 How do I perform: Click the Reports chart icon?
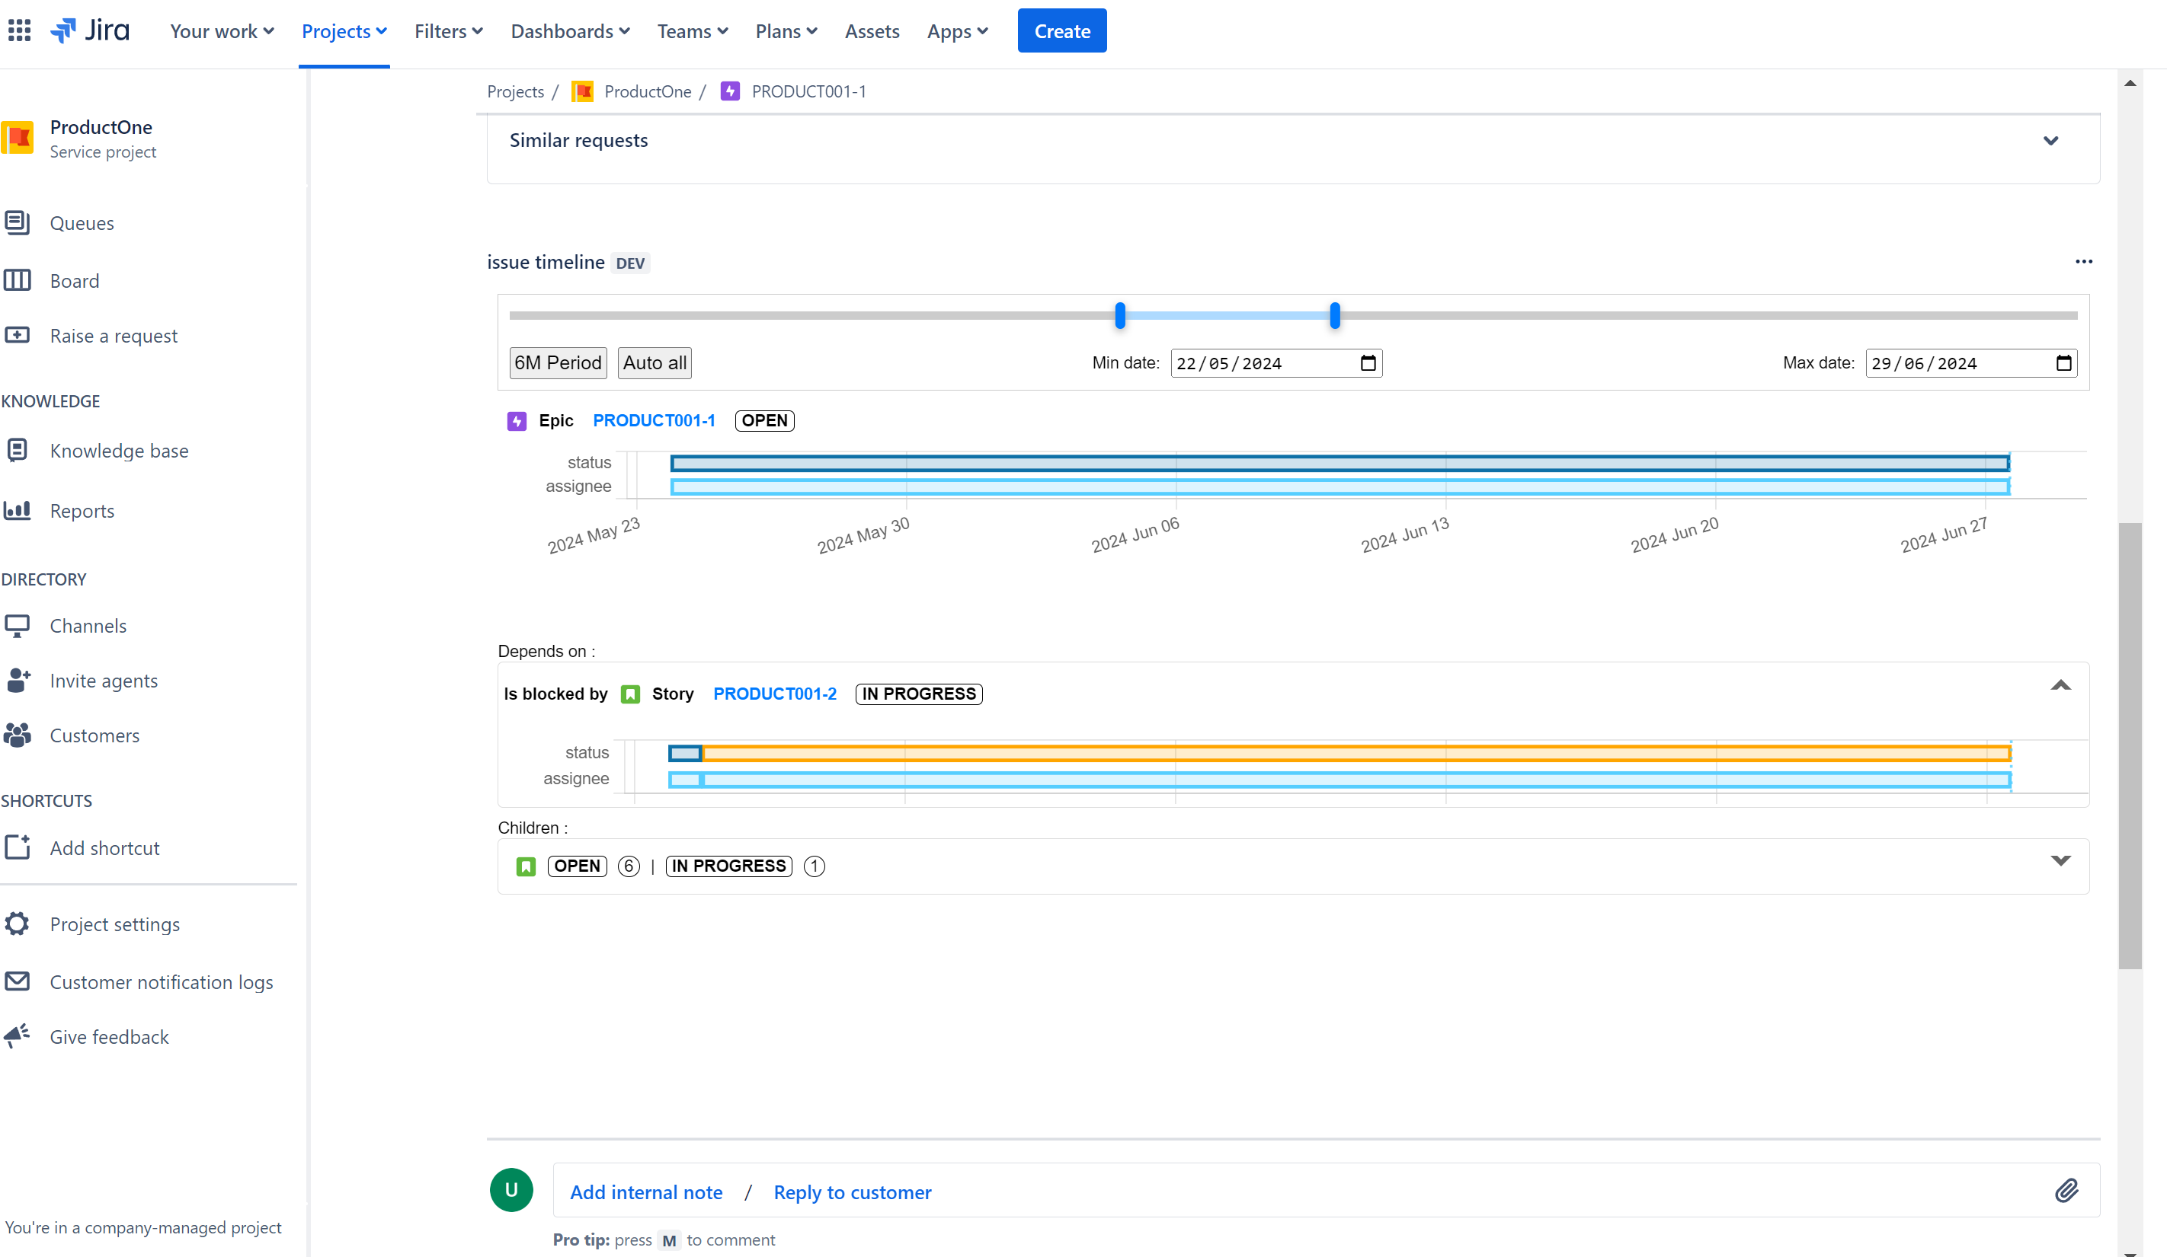[x=18, y=510]
